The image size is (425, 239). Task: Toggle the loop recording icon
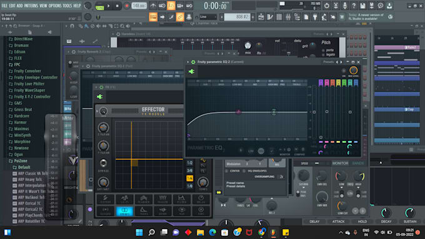click(189, 6)
